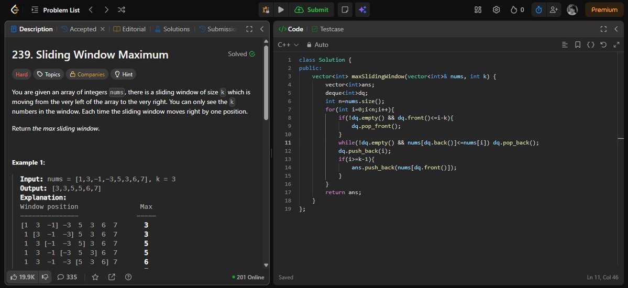The height and width of the screenshot is (288, 628).
Task: Open the debugger icon beside Run
Action: 266,9
